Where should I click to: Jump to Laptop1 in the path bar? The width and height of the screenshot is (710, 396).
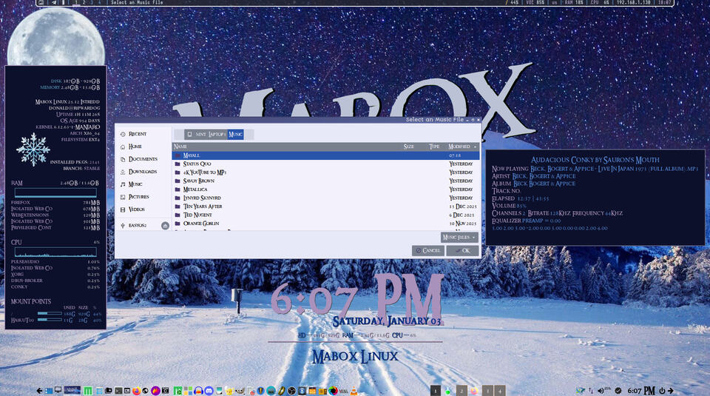coord(217,134)
